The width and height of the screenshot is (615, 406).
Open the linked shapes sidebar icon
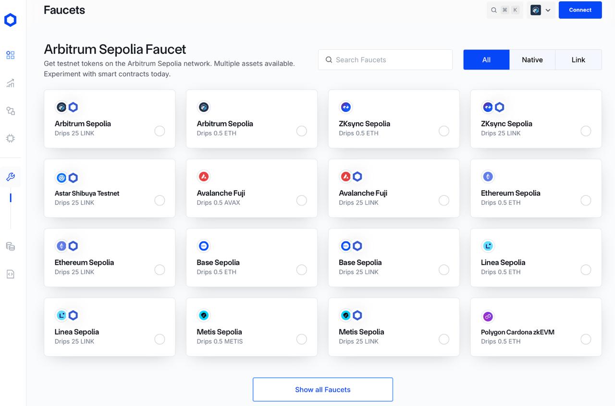tap(10, 111)
